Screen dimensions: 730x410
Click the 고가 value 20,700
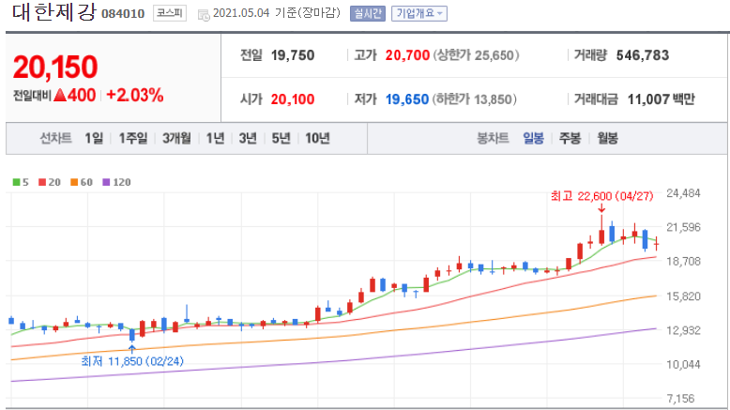click(x=407, y=55)
